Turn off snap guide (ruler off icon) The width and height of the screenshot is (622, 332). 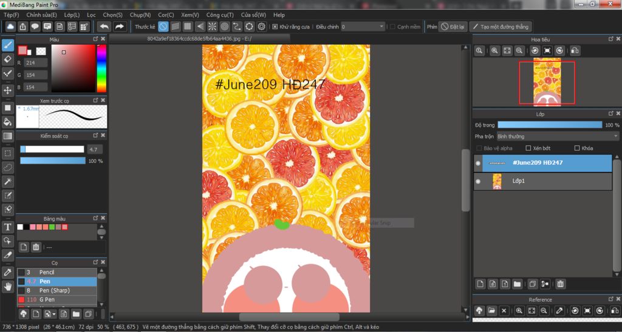163,27
